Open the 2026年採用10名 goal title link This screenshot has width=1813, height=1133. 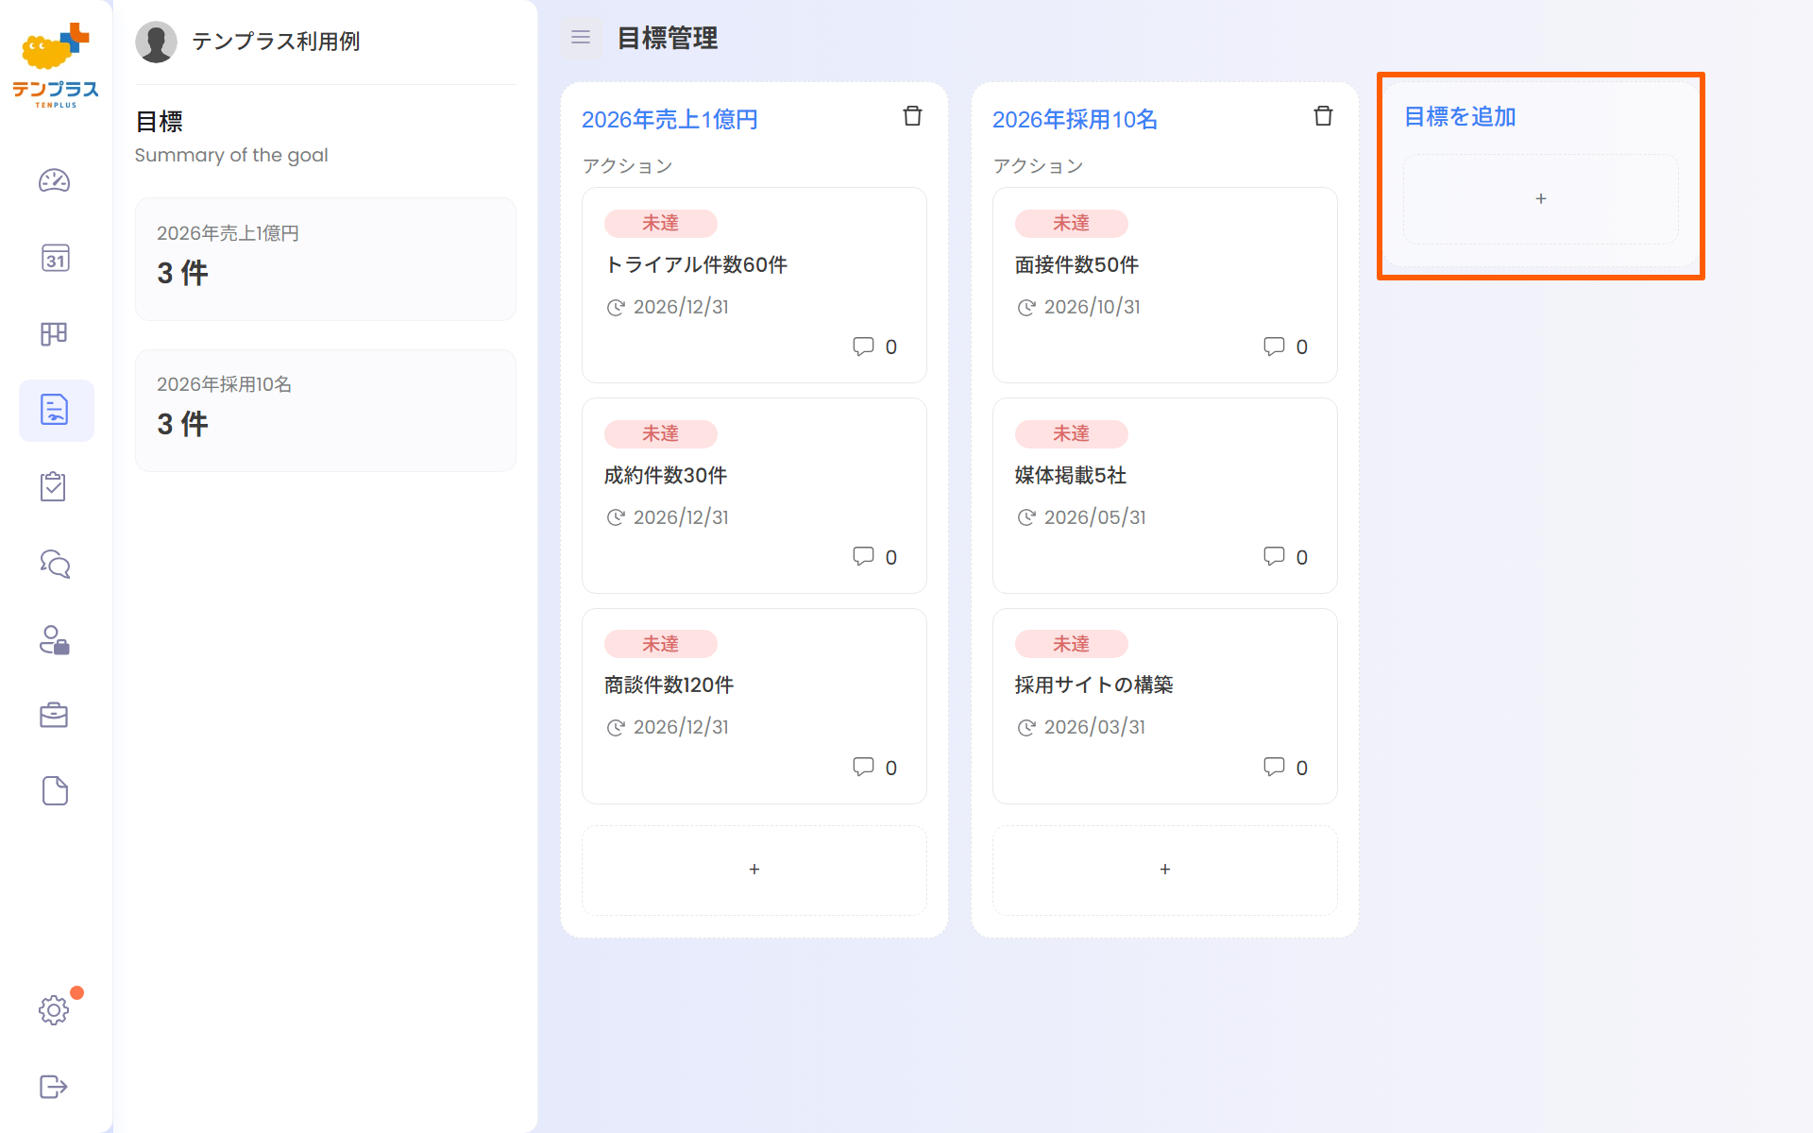click(x=1075, y=120)
